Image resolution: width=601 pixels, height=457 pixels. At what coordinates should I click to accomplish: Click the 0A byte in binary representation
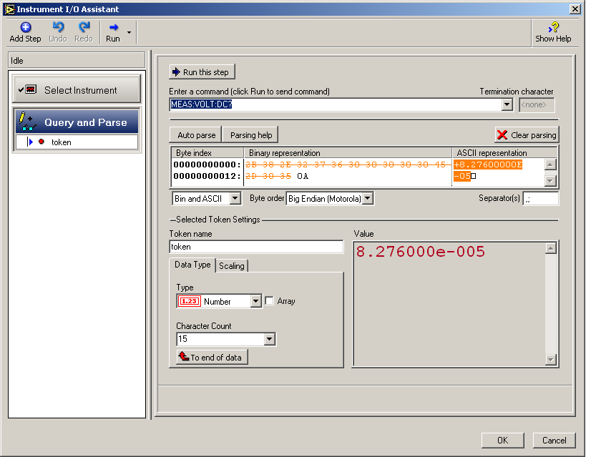[x=303, y=176]
